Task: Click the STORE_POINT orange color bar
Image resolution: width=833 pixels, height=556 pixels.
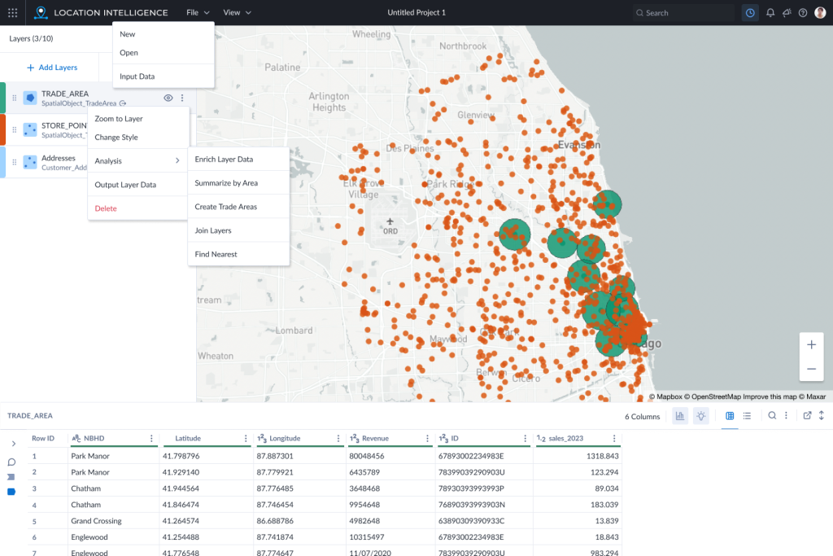Action: 2,129
